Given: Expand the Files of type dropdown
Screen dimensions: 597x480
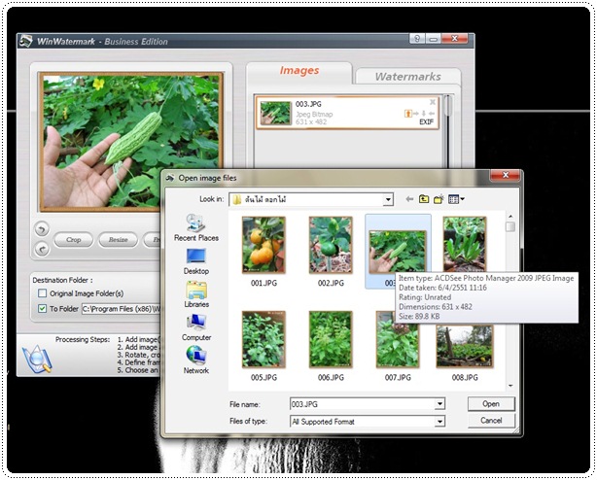Looking at the screenshot, I should click(439, 421).
